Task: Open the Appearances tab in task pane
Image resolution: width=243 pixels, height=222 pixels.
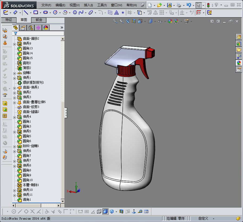Action: (x=239, y=63)
